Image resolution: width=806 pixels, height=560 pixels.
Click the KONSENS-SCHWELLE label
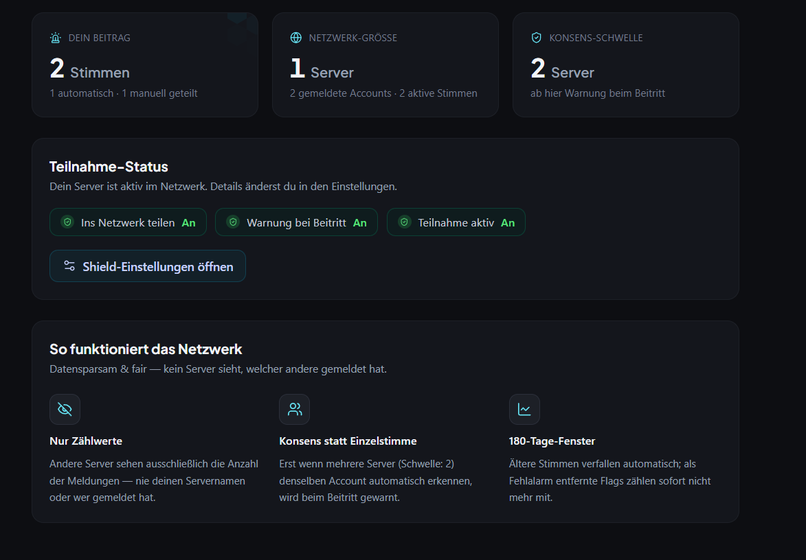596,38
